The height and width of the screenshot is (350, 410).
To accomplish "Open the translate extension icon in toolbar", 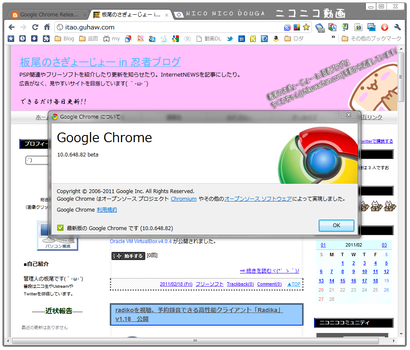I will click(x=332, y=27).
